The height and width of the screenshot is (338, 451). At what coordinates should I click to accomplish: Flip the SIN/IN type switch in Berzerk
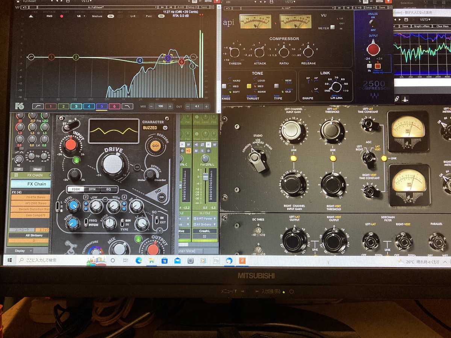coord(122,222)
